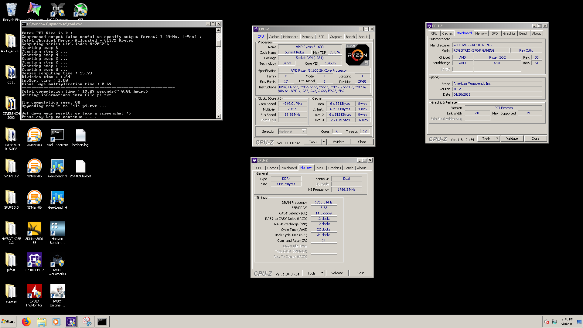Click the CAS# Latency value 14.0 clocks

point(324,213)
